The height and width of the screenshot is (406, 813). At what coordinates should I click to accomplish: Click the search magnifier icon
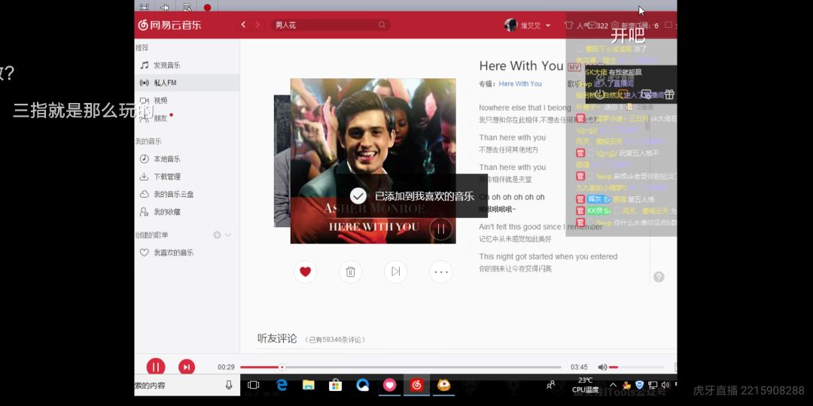[382, 25]
